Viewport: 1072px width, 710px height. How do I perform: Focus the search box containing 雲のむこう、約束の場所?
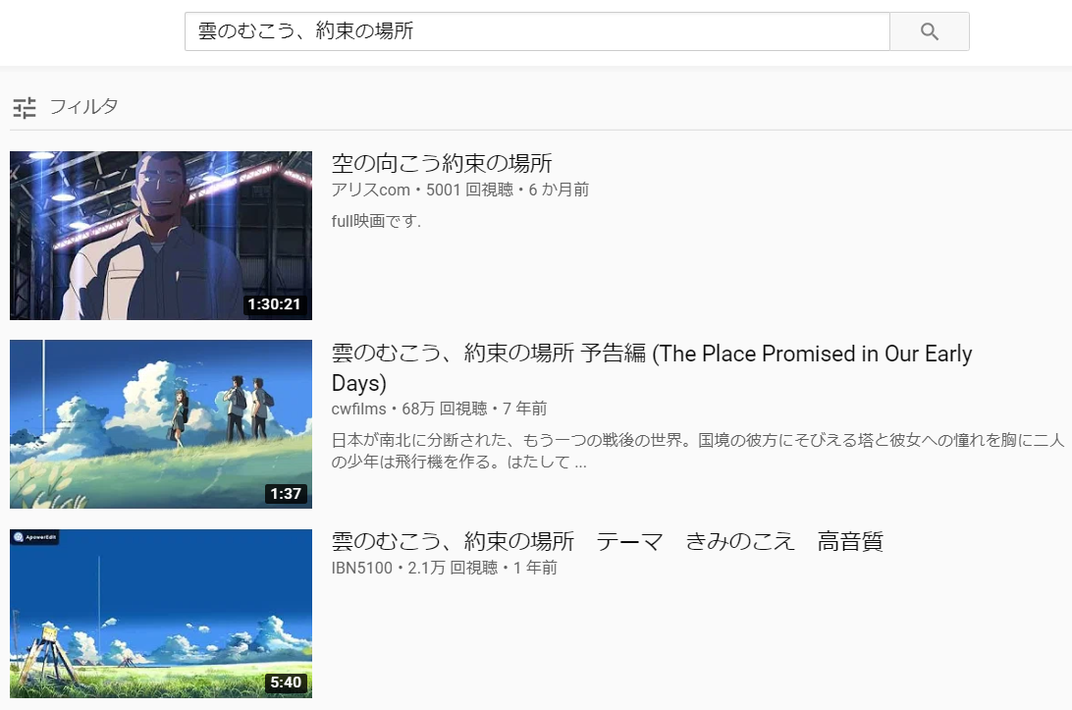[x=537, y=31]
